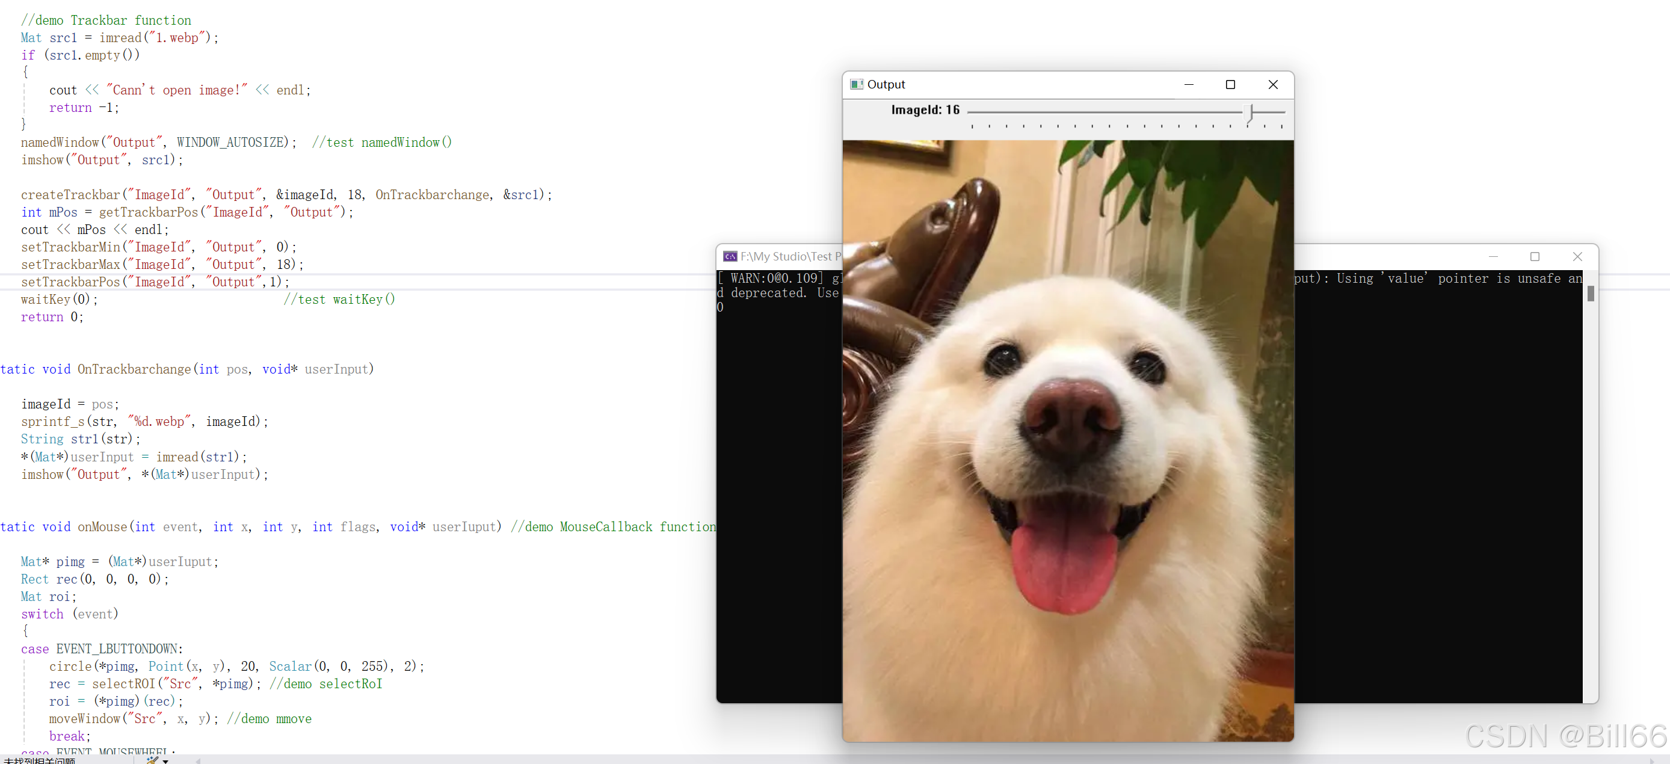Minimize the Output window
This screenshot has width=1670, height=764.
pos(1189,84)
